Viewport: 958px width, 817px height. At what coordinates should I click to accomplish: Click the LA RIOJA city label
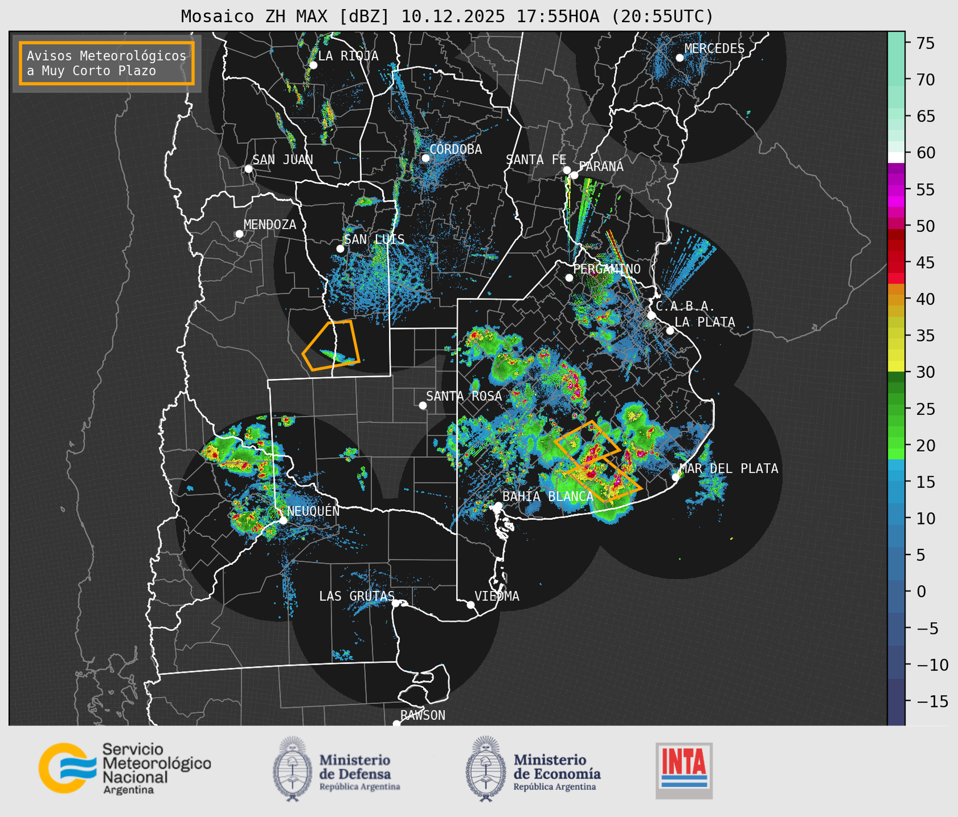click(x=348, y=56)
